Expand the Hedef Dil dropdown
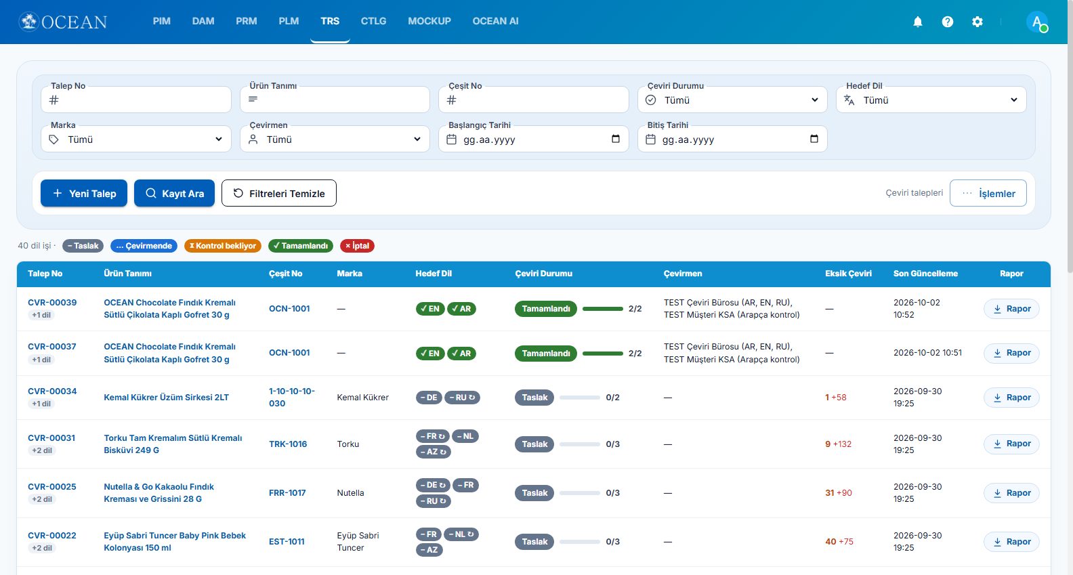The height and width of the screenshot is (575, 1073). point(931,100)
